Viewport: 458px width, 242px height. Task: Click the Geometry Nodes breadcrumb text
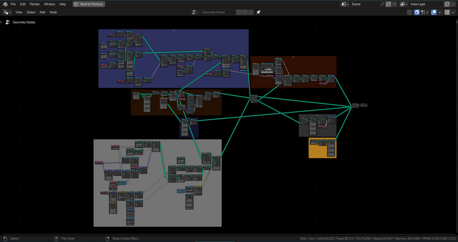[24, 22]
